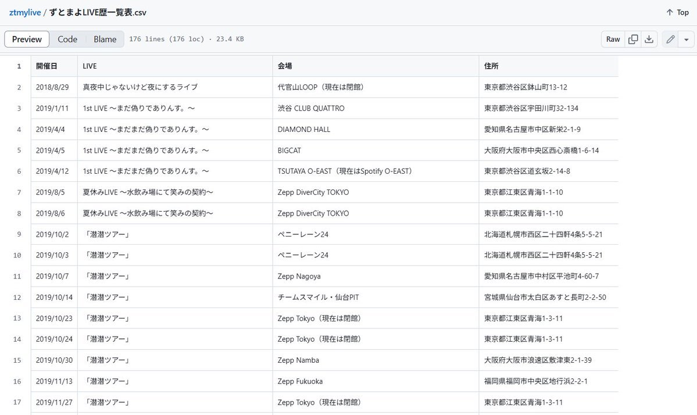Select the DIAMOND HALL venue cell
The image size is (697, 415).
(x=376, y=129)
